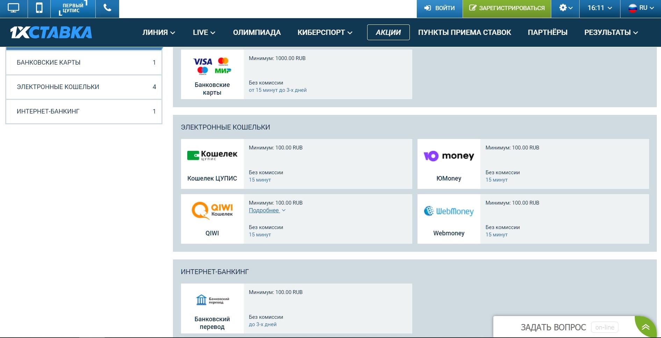The image size is (661, 338).
Task: Click 'до 3-х дней' processing time text
Action: [x=262, y=324]
